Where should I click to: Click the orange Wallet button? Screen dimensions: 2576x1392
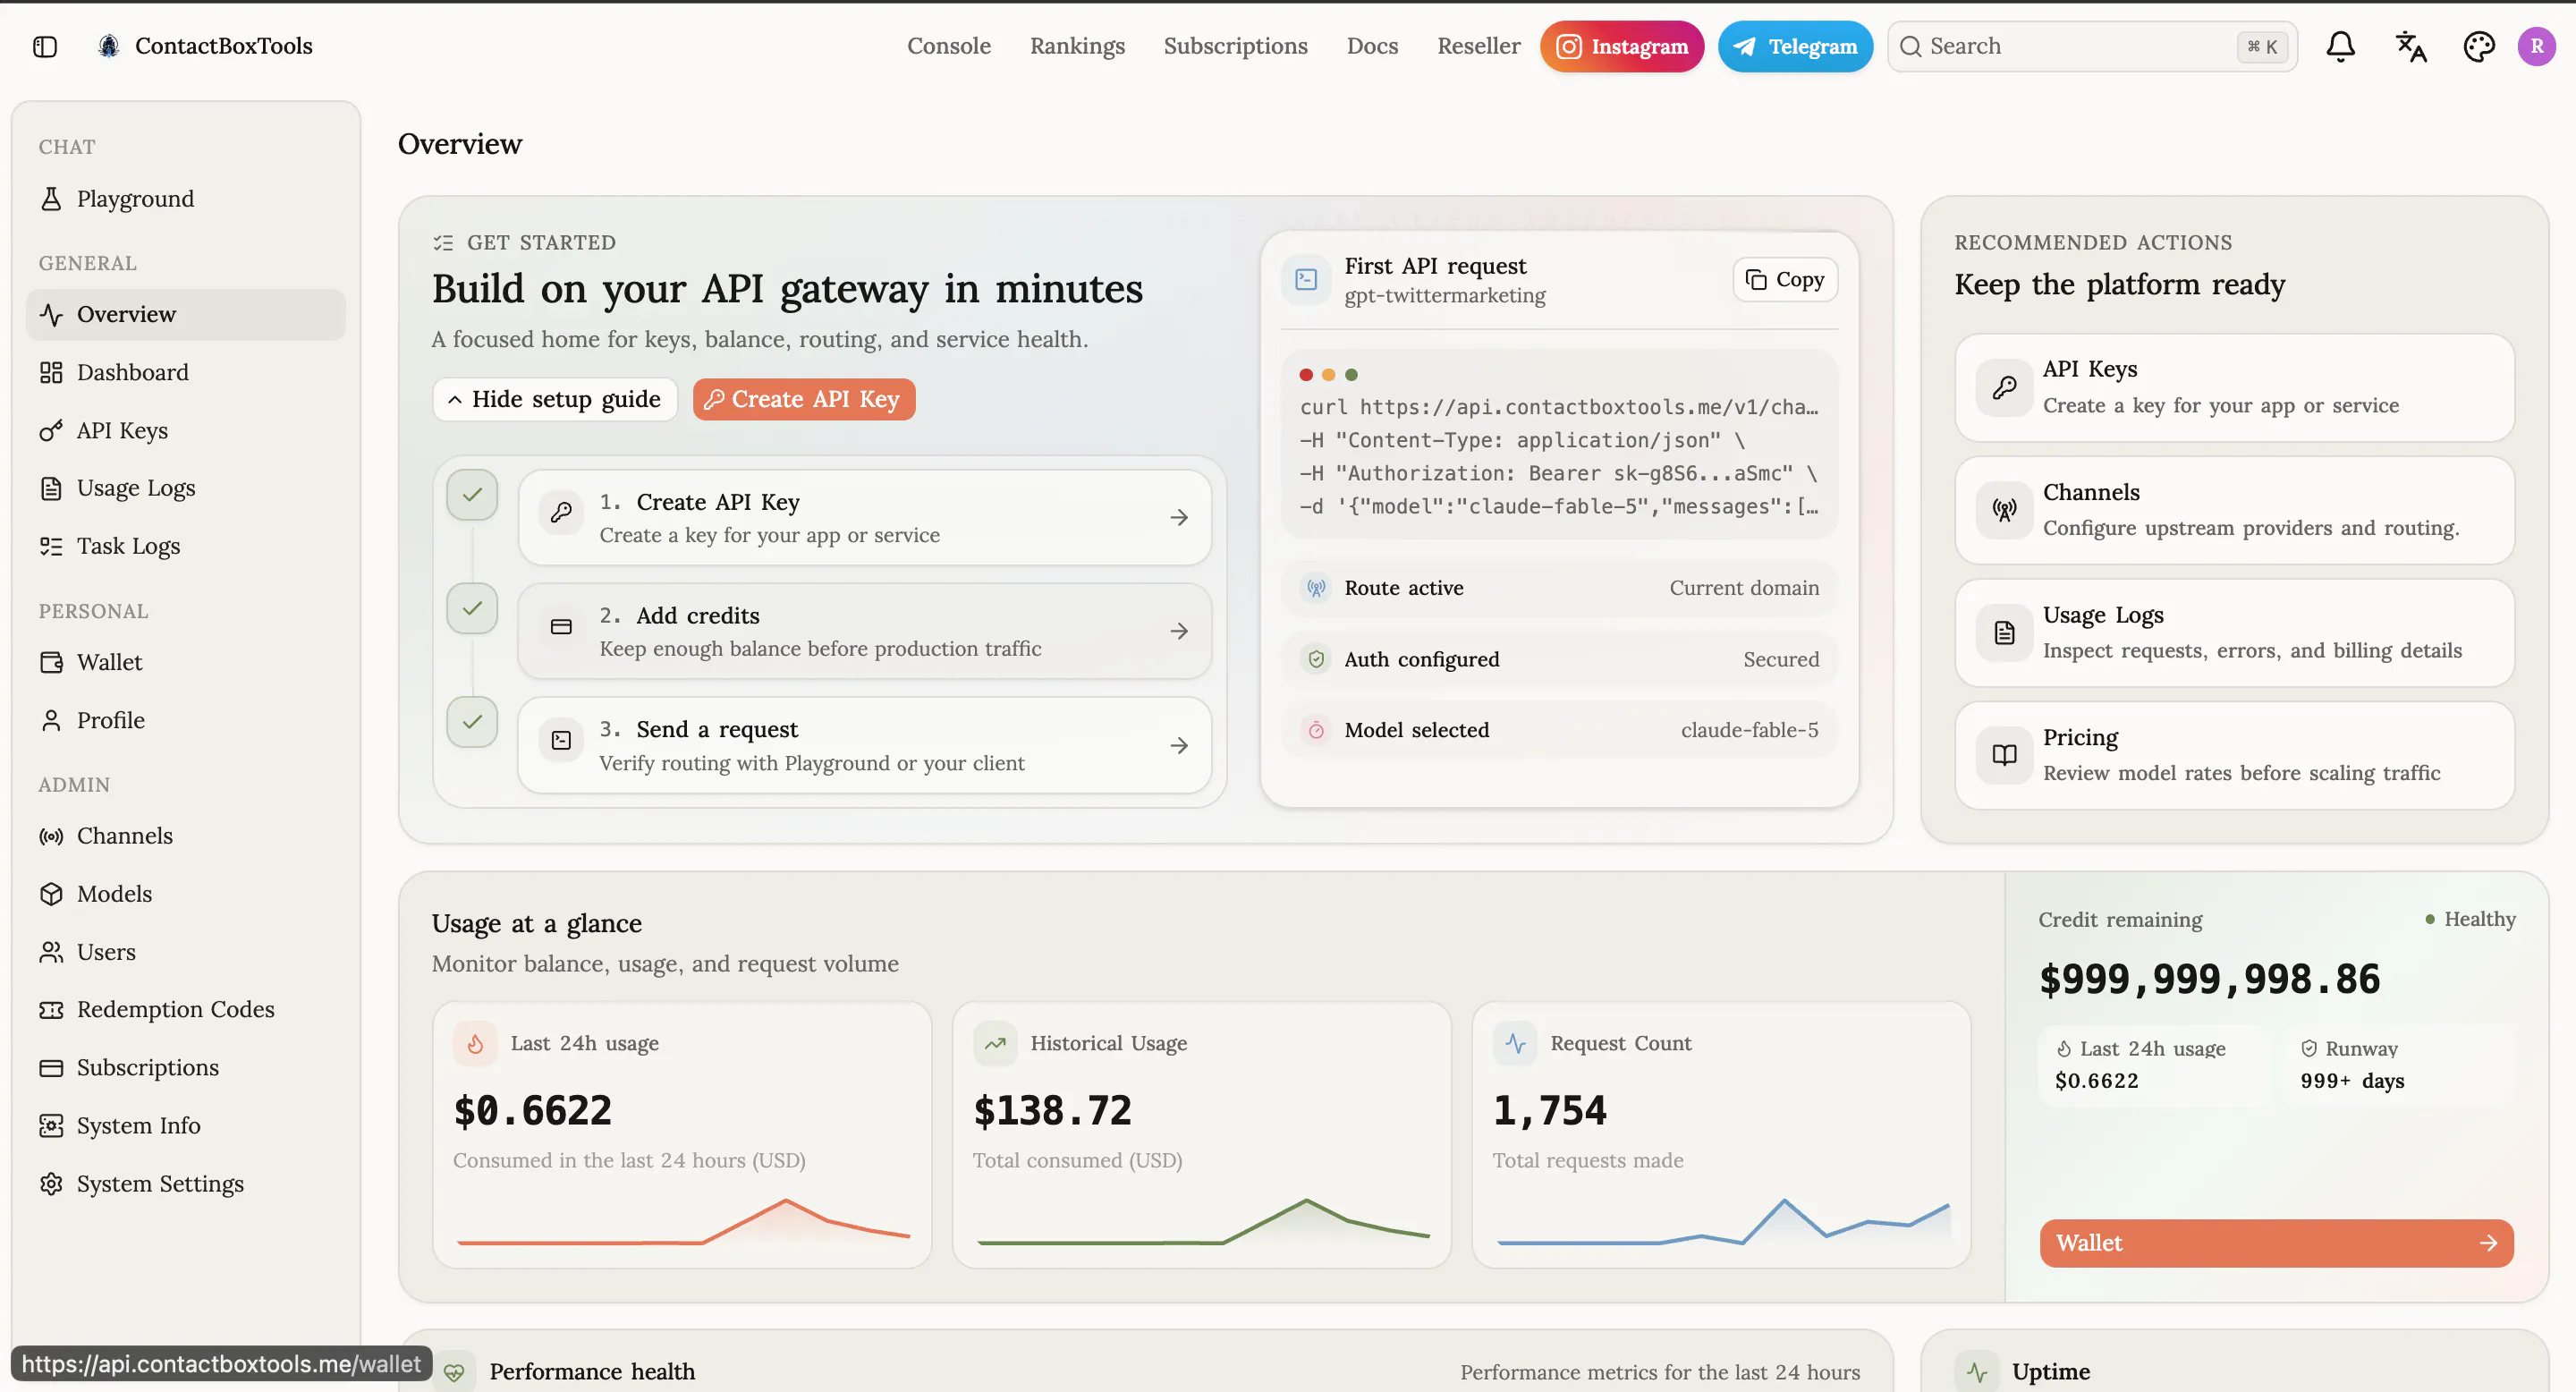coord(2276,1243)
